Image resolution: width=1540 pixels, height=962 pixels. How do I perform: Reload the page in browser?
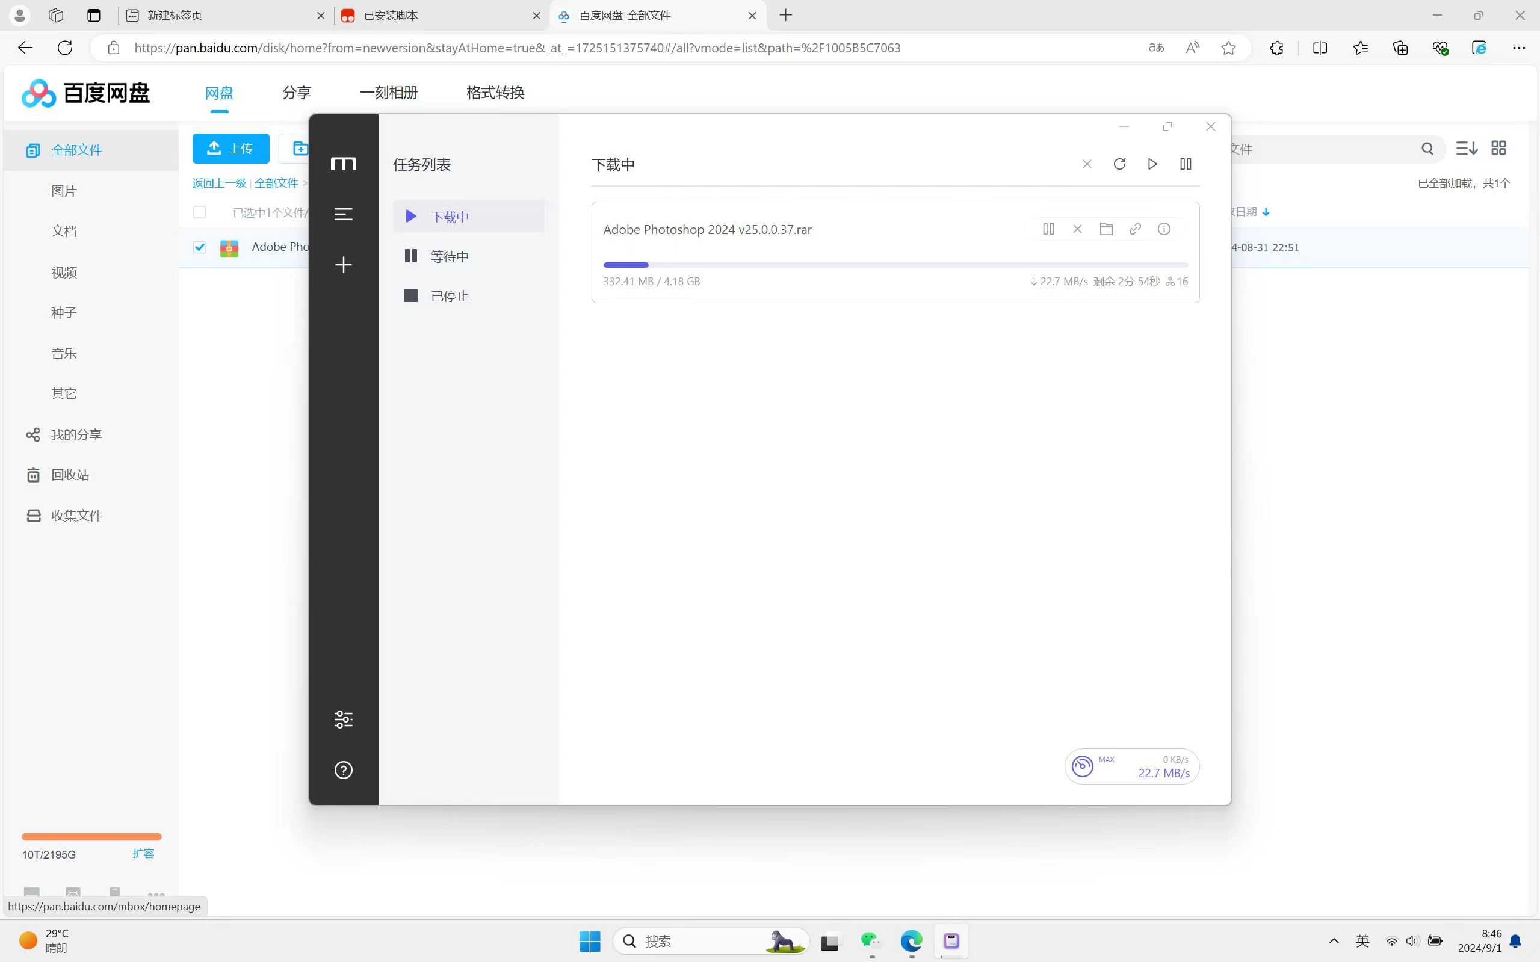(65, 48)
